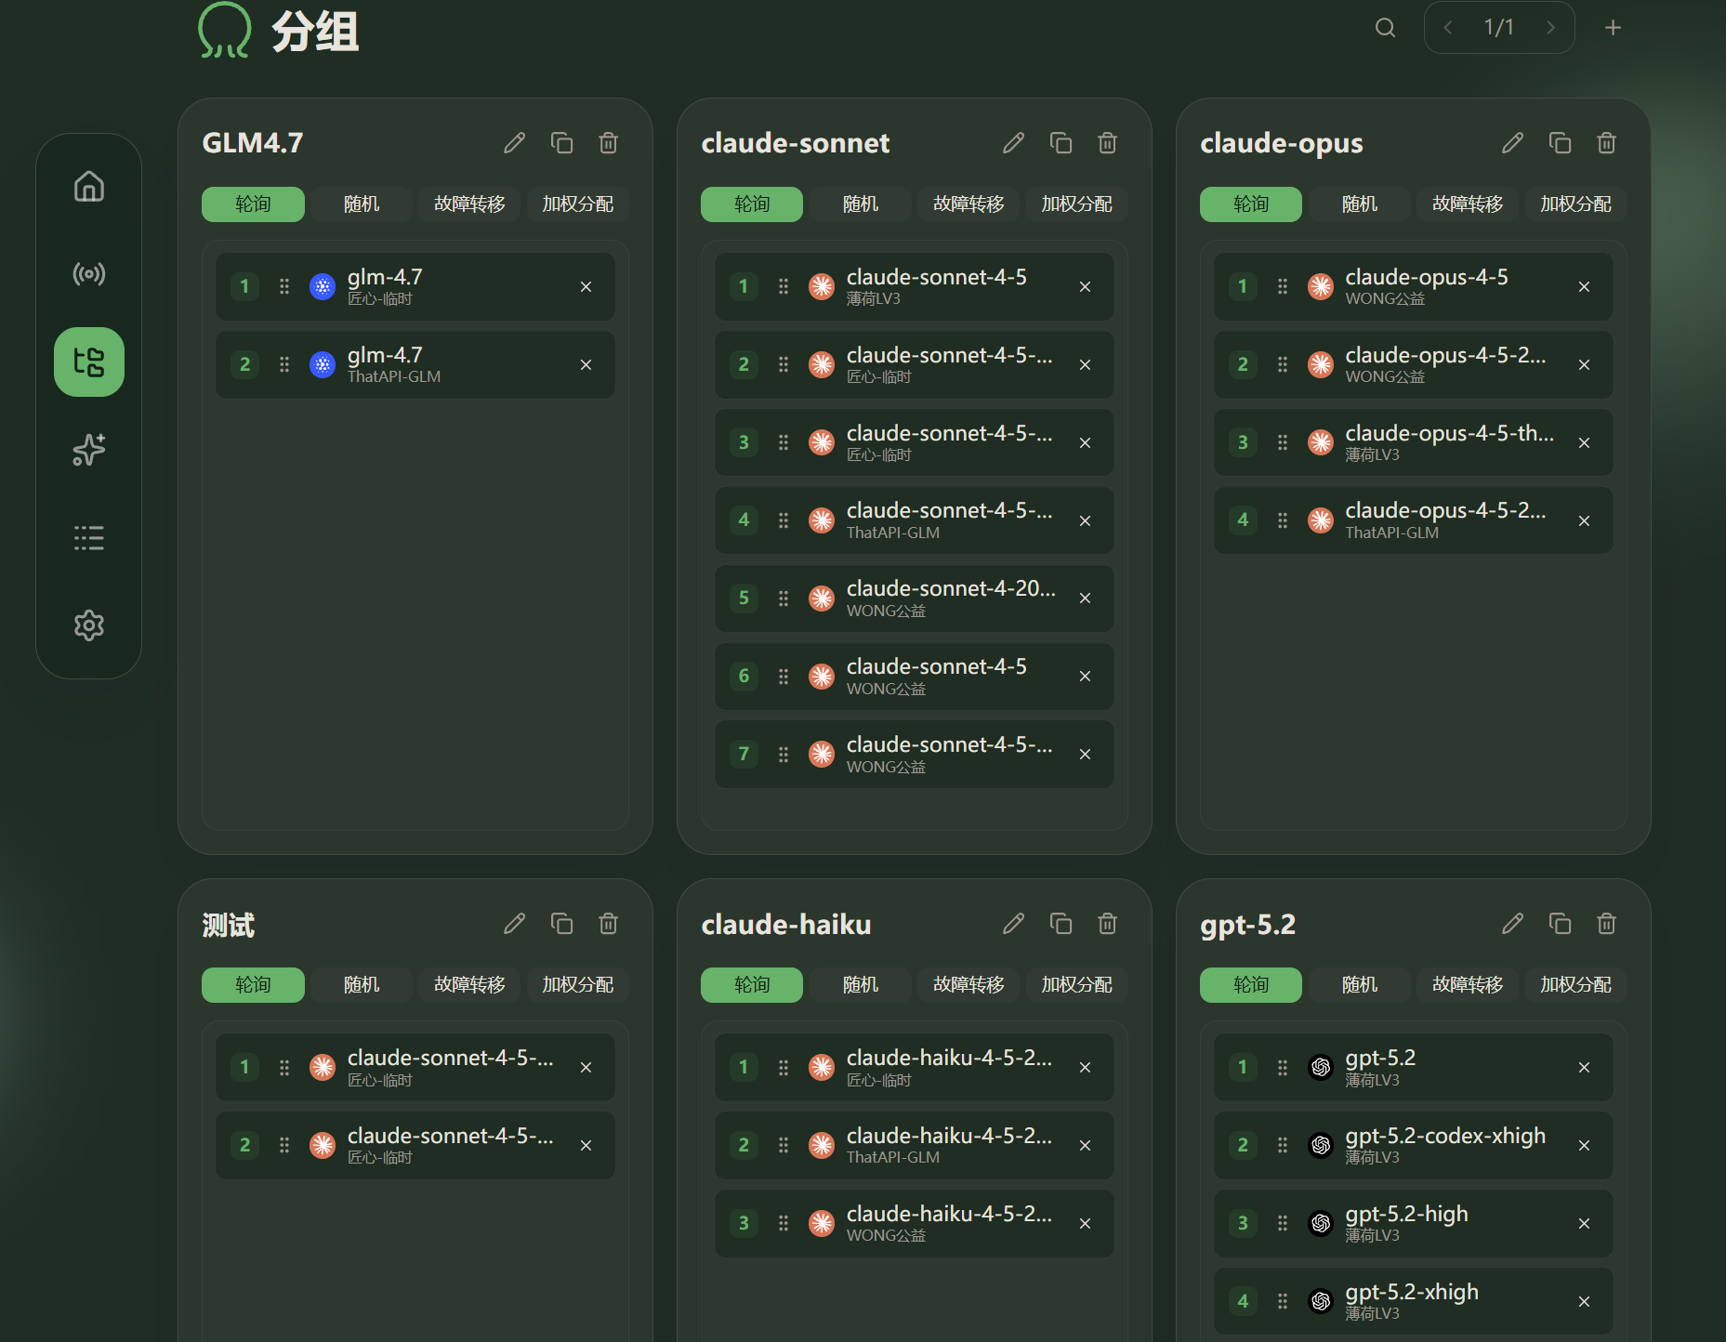
Task: Select 故障转移 mode for gpt-5.2 group
Action: (1468, 985)
